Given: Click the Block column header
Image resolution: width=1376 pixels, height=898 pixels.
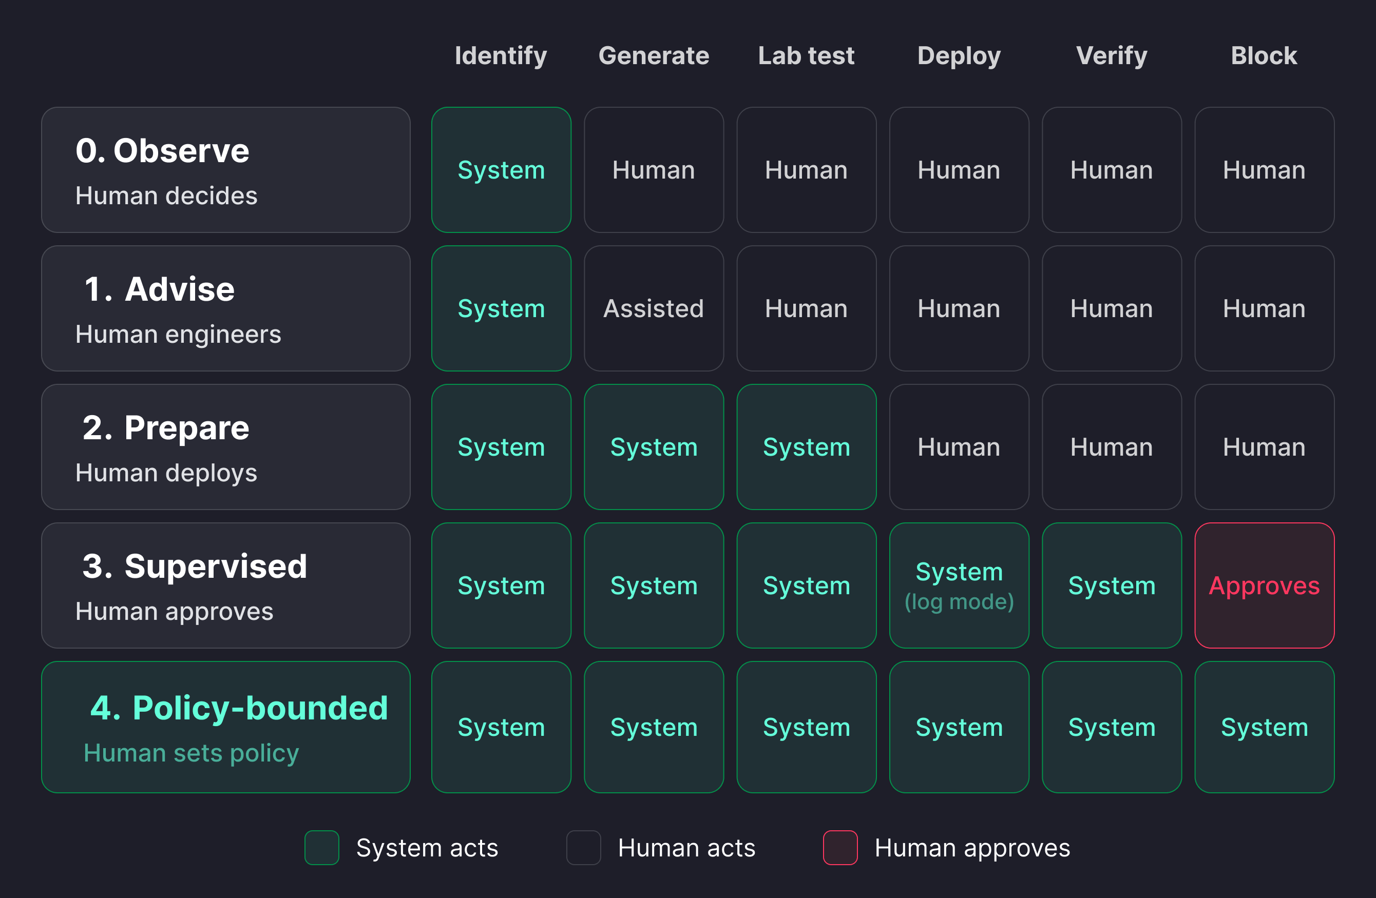Looking at the screenshot, I should click(1265, 56).
